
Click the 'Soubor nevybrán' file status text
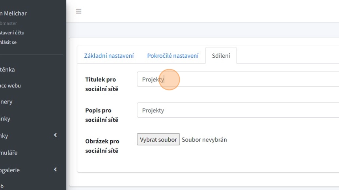point(204,139)
